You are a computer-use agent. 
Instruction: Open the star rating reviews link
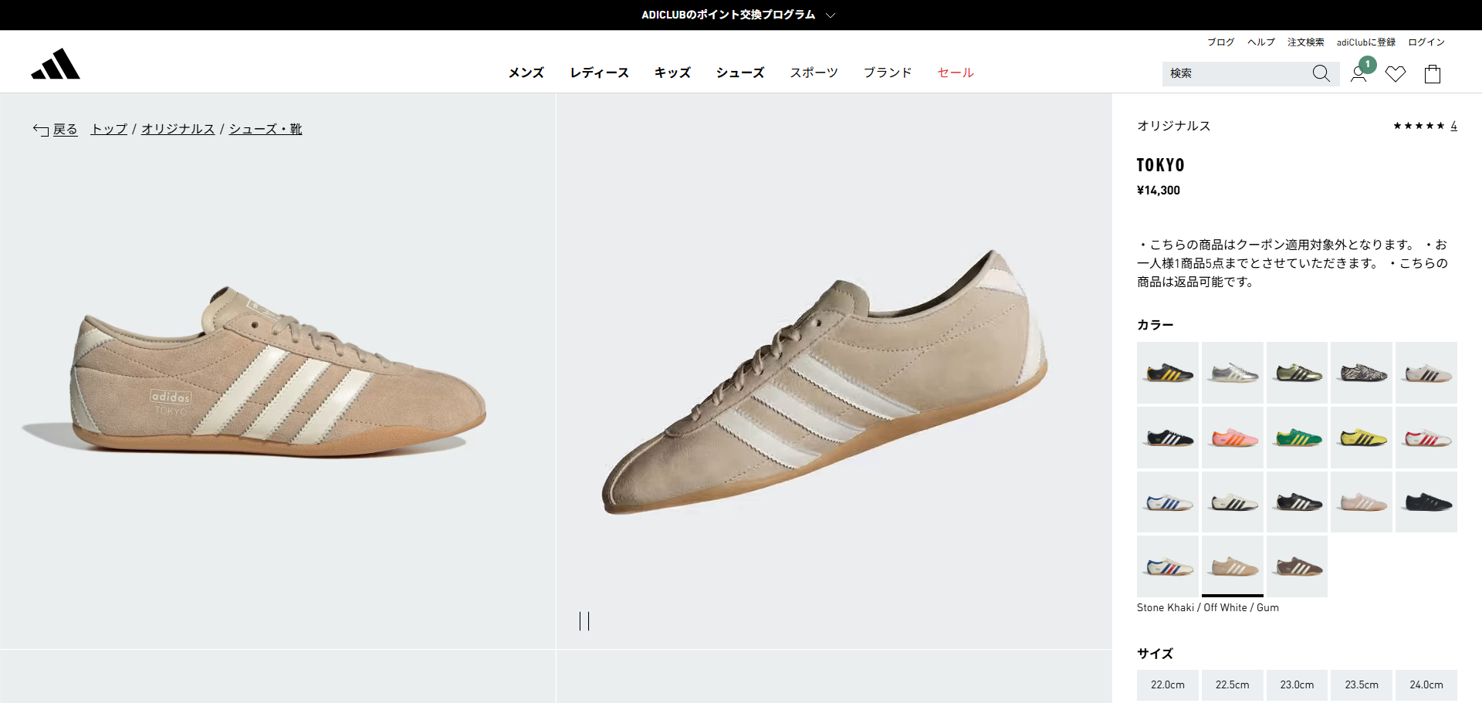tap(1425, 126)
